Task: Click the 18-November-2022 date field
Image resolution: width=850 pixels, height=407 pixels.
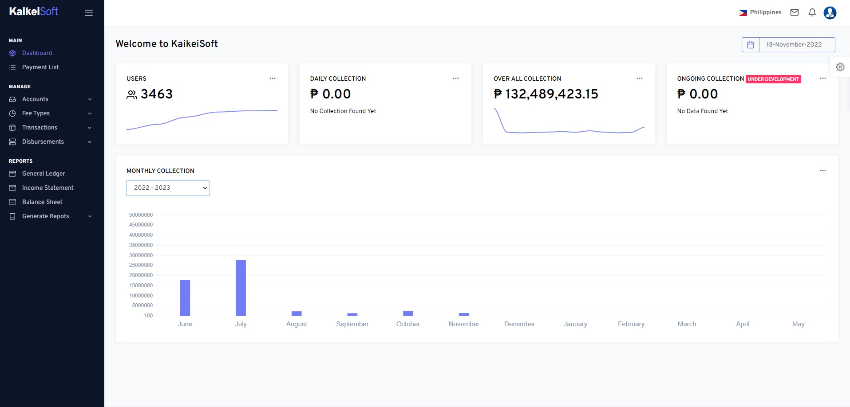Action: pyautogui.click(x=797, y=45)
